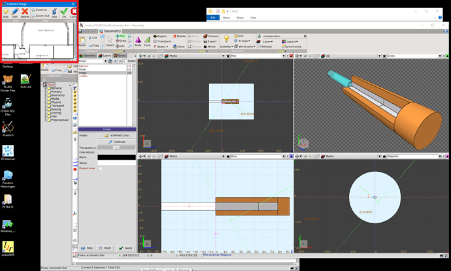Toggle the Prompt draw checkbox
This screenshot has width=451, height=271.
click(100, 168)
